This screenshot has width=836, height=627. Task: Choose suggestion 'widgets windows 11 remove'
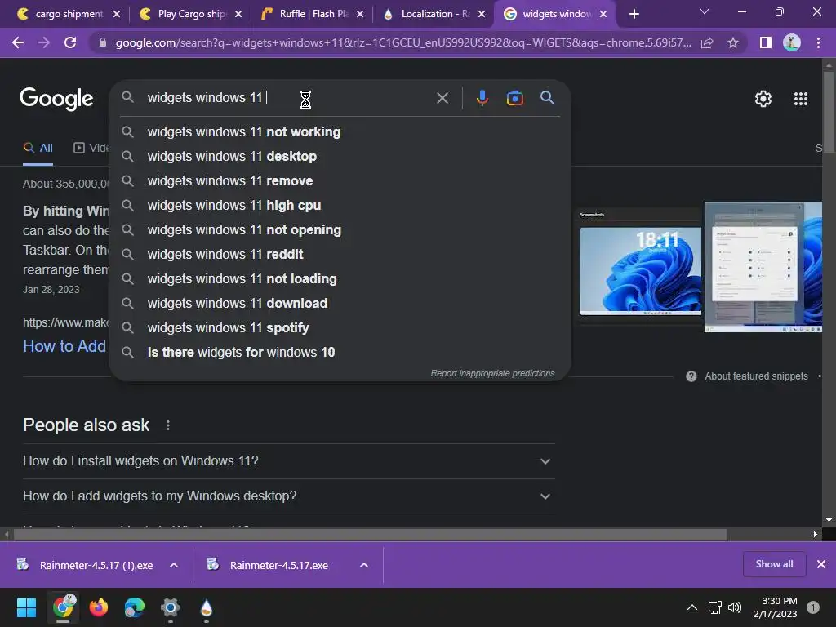340,180
